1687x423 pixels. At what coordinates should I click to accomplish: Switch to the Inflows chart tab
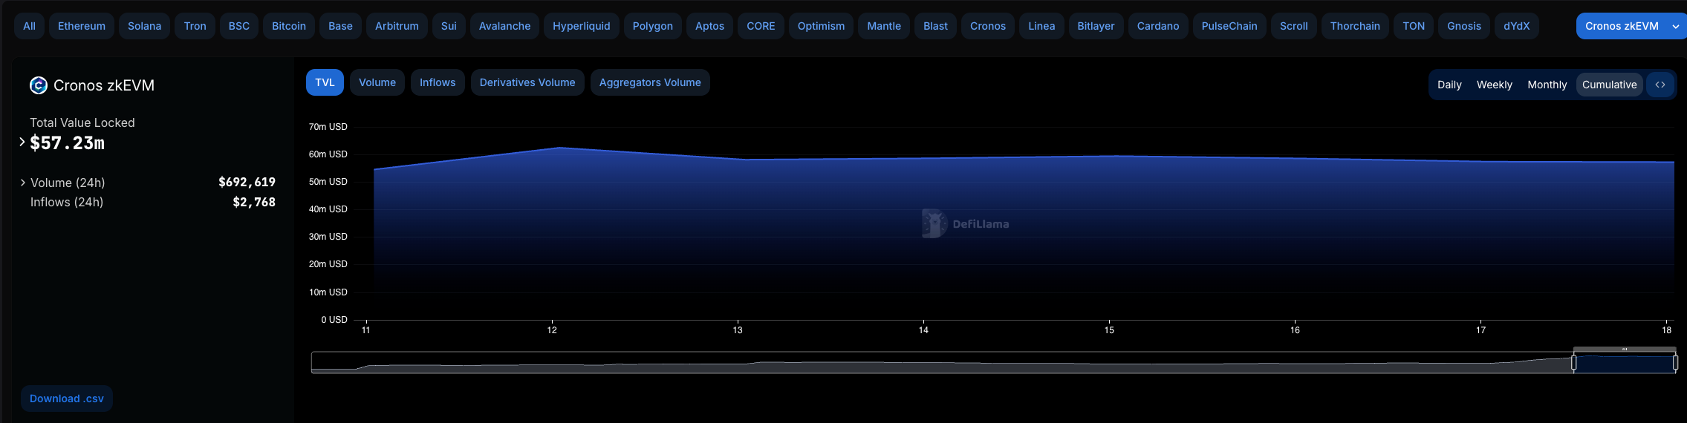[438, 82]
